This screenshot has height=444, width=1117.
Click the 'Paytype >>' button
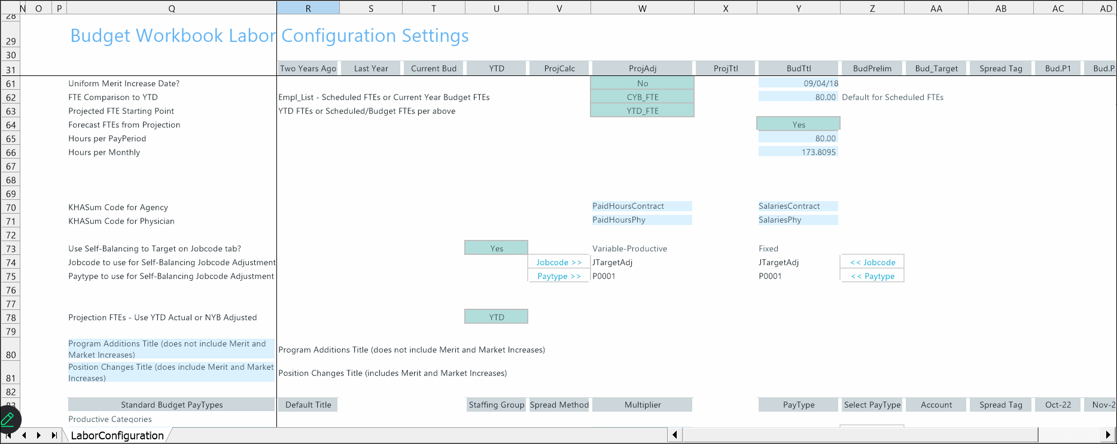click(559, 276)
